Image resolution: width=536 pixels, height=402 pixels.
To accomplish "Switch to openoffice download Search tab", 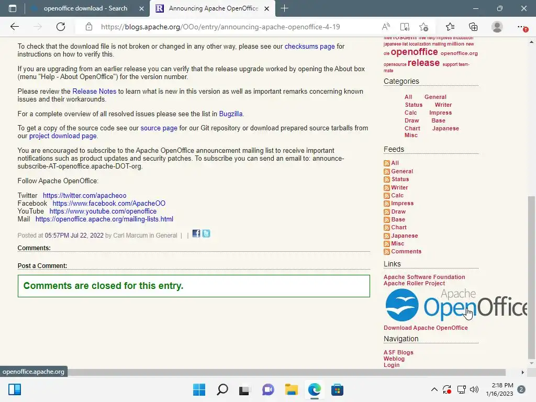I will tap(85, 8).
